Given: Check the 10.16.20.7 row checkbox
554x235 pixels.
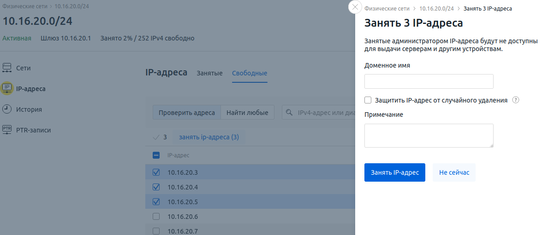Looking at the screenshot, I should (x=156, y=231).
